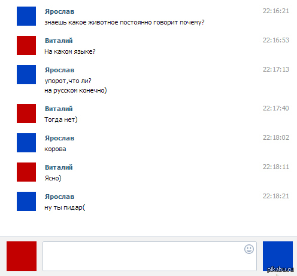
Task: Open the blue avatar beside pikabu.ru watermark
Action: (278, 256)
